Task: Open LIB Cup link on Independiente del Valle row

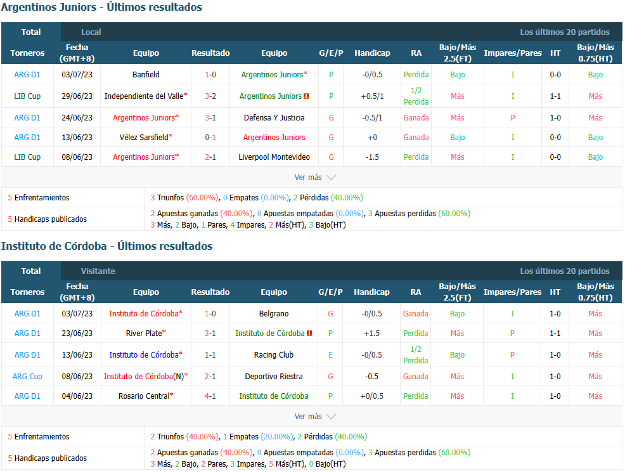Action: pyautogui.click(x=27, y=96)
